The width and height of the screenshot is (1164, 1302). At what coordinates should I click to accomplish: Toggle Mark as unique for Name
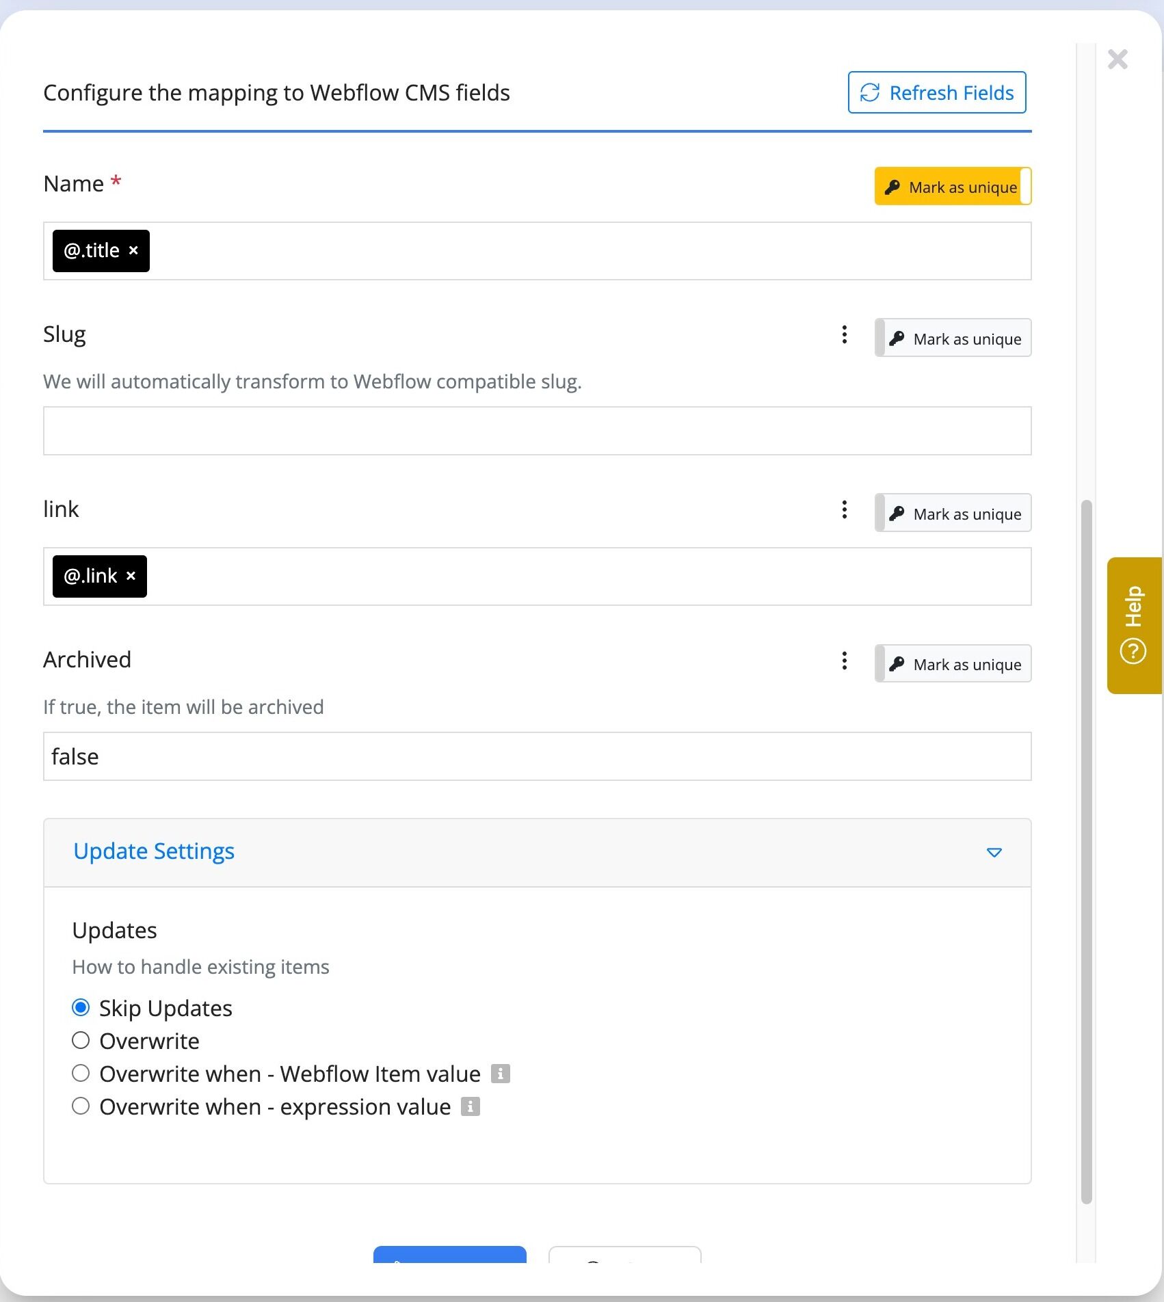point(953,187)
